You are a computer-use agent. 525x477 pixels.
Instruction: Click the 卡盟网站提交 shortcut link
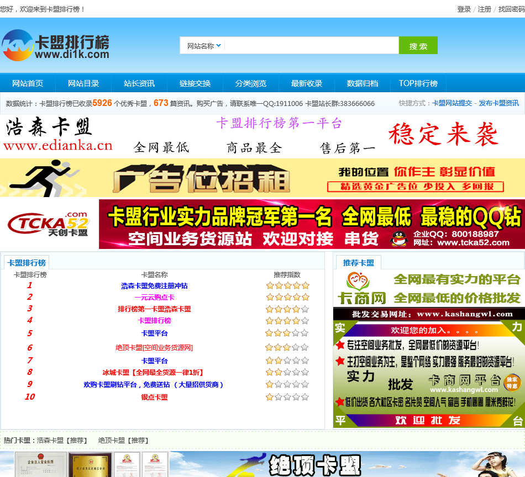[x=452, y=103]
